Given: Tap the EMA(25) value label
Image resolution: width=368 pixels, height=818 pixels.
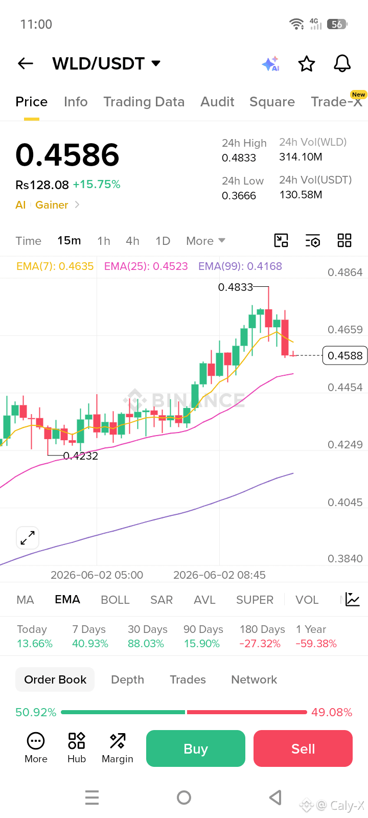Looking at the screenshot, I should click(146, 266).
